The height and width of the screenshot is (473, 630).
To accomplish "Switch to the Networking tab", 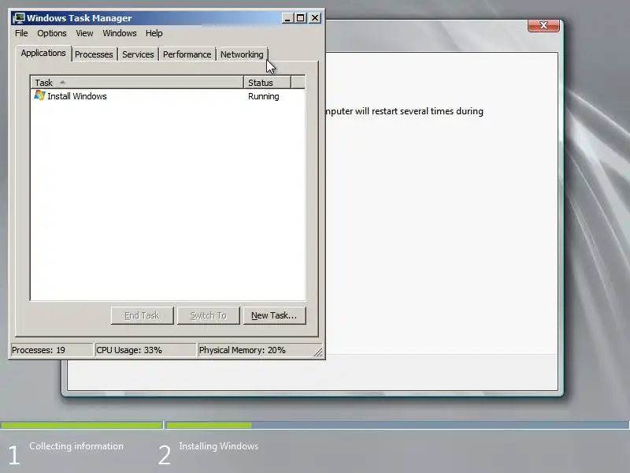I will tap(242, 54).
